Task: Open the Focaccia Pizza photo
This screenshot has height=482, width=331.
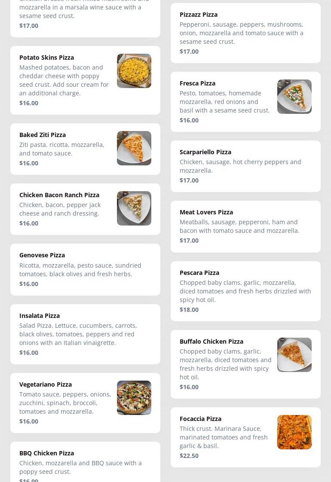Action: (294, 432)
